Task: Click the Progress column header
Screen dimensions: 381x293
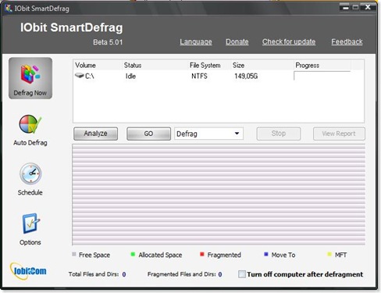Action: [322, 65]
